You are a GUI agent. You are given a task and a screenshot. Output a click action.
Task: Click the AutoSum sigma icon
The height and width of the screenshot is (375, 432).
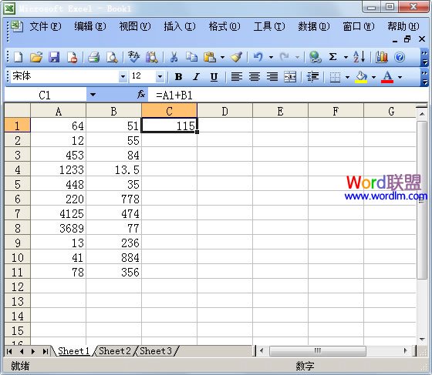click(332, 57)
